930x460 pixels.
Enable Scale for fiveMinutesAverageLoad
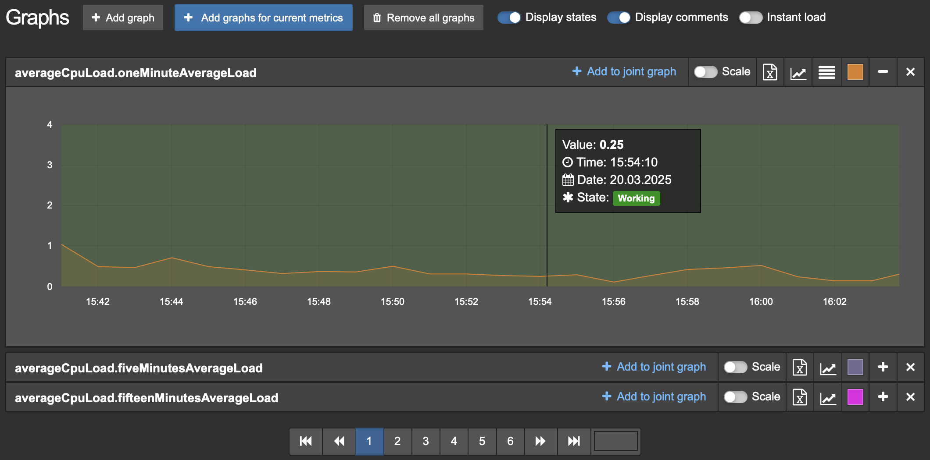tap(735, 367)
